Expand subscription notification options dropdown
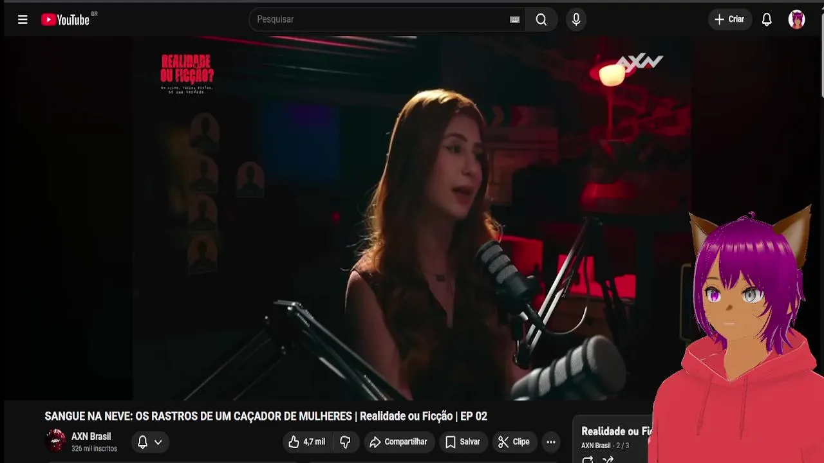Viewport: 824px width, 463px height. pyautogui.click(x=149, y=442)
